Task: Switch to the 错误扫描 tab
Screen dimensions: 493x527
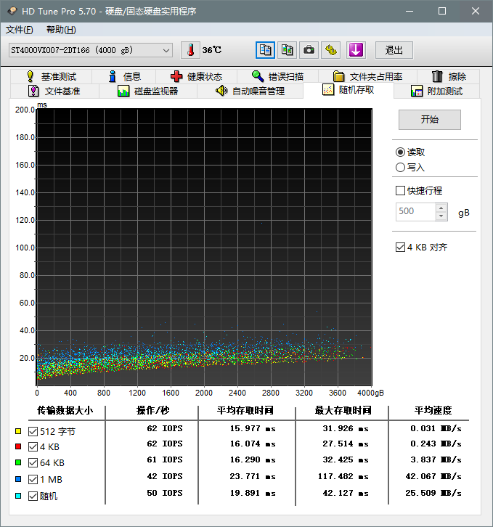Action: [278, 77]
